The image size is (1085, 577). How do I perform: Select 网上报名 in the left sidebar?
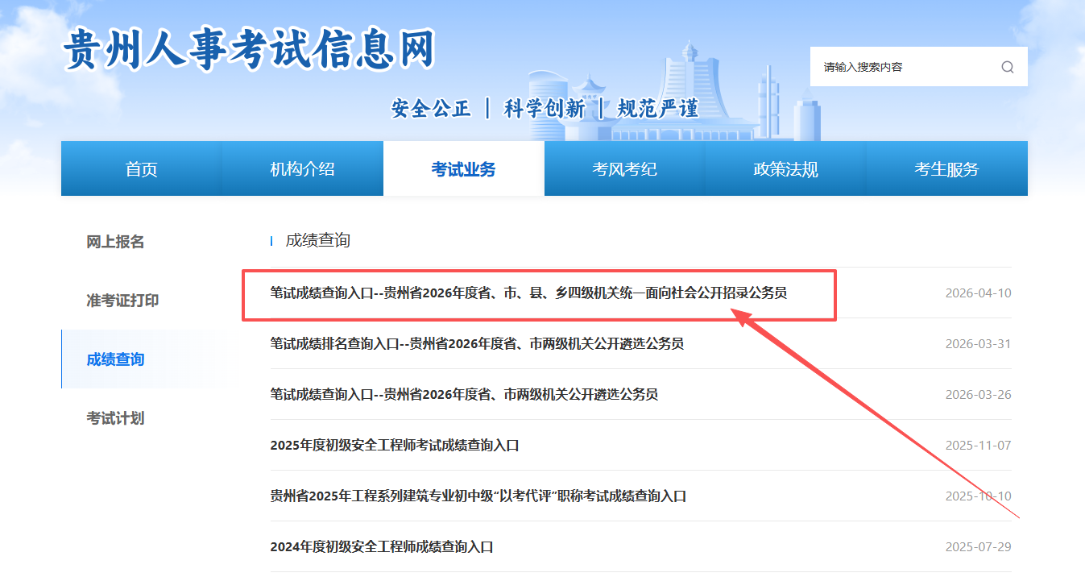coord(115,242)
